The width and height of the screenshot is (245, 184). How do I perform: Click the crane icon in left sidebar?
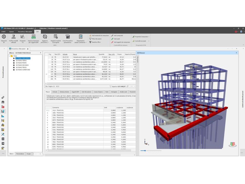point(3,148)
